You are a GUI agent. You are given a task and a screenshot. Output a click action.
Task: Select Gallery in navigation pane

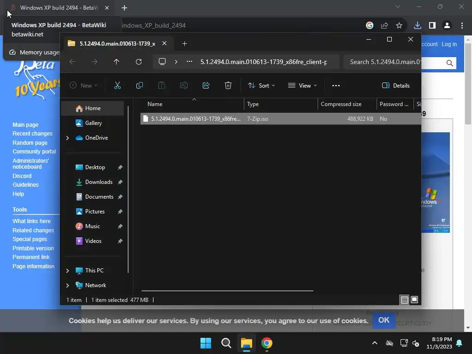point(92,123)
